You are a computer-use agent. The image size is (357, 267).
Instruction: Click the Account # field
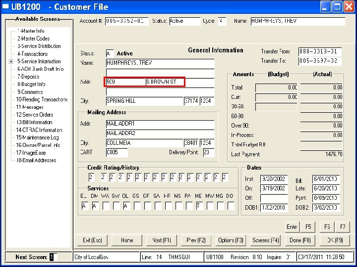127,21
